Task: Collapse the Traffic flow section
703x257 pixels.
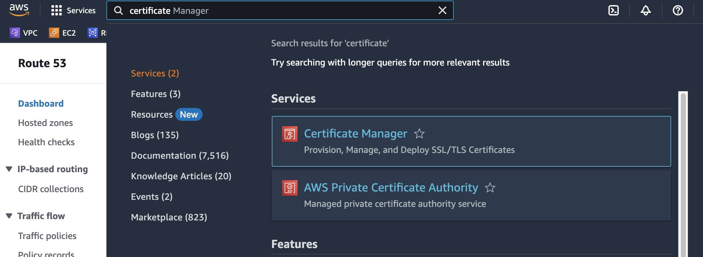Action: [x=9, y=216]
